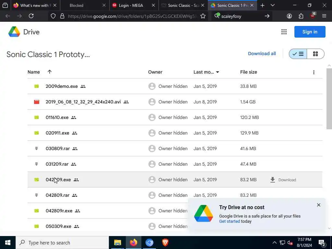Open the Google apps grid icon
The image size is (332, 249).
tap(284, 32)
